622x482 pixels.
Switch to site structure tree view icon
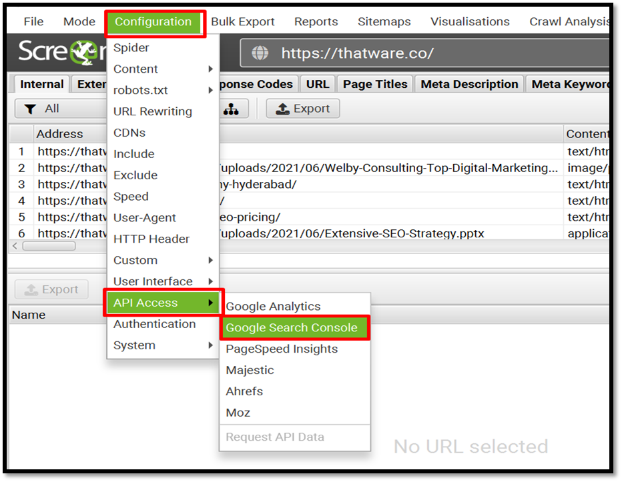tap(231, 109)
